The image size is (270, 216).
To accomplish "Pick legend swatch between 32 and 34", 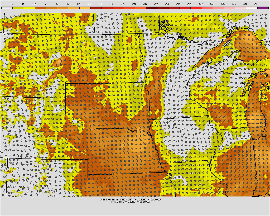I will tap(163, 8).
